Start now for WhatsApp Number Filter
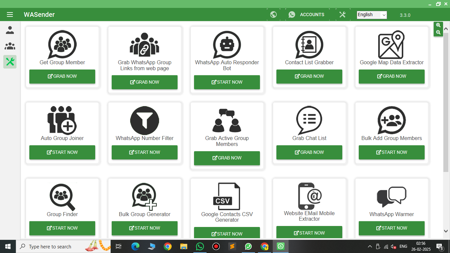 [x=145, y=152]
